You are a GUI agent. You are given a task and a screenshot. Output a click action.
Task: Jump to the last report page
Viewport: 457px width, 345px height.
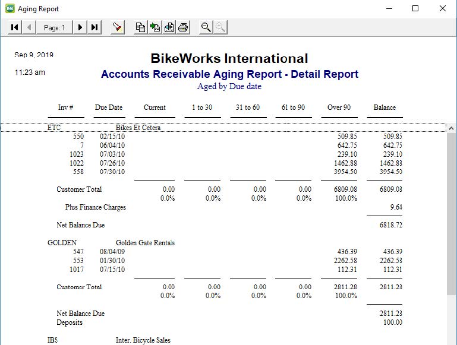click(94, 27)
